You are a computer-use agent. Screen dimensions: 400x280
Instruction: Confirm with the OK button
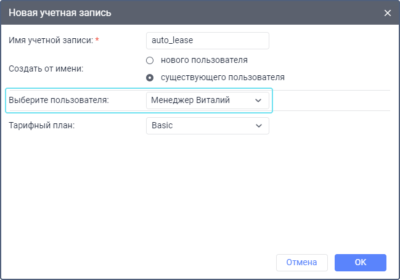pyautogui.click(x=361, y=262)
